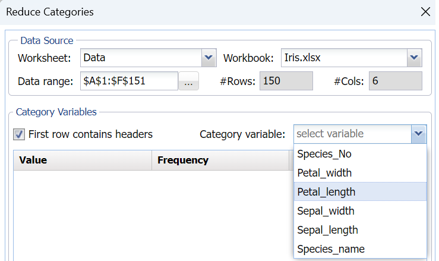
Task: Click the 'select variable' text box
Action: pyautogui.click(x=352, y=134)
